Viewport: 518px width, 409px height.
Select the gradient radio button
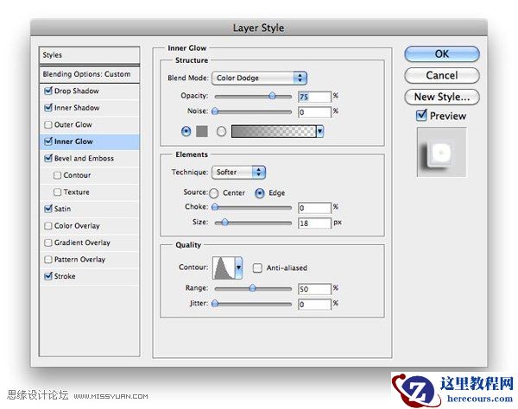pyautogui.click(x=221, y=131)
